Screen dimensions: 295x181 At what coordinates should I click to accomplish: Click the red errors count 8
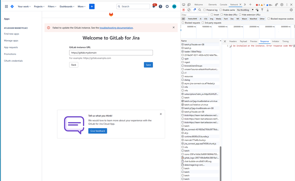pos(258,5)
